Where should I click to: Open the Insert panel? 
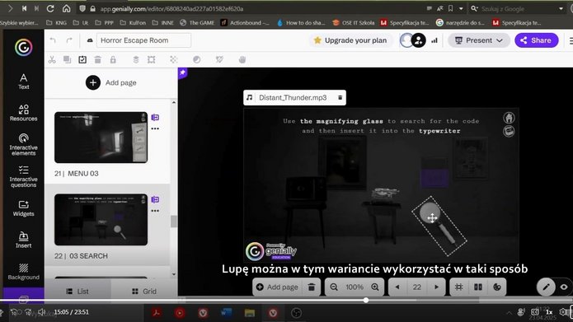pos(23,240)
